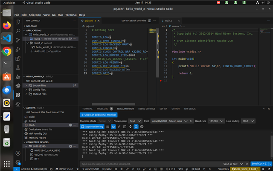
Task: Open the Send as Text dropdown
Action: click(233, 164)
